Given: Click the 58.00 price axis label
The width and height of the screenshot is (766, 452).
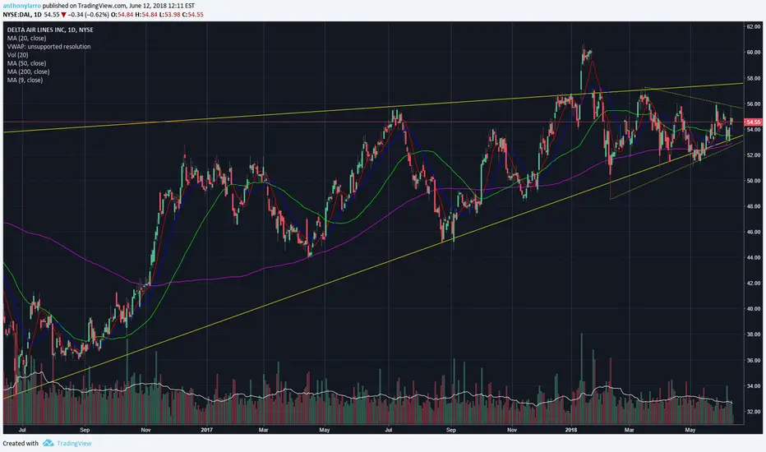Looking at the screenshot, I should coord(754,78).
